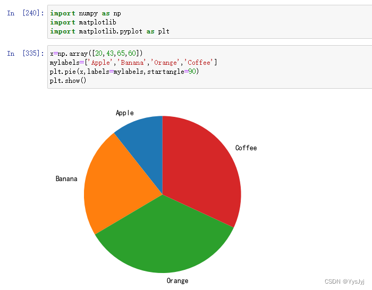Click the 'Banana' chart label
This screenshot has height=290, width=372.
click(x=66, y=178)
